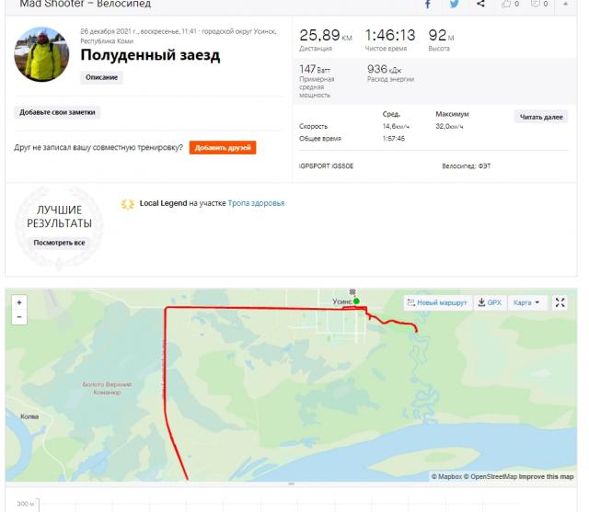Open the athlete profile photo
The height and width of the screenshot is (512, 589).
coord(41,54)
